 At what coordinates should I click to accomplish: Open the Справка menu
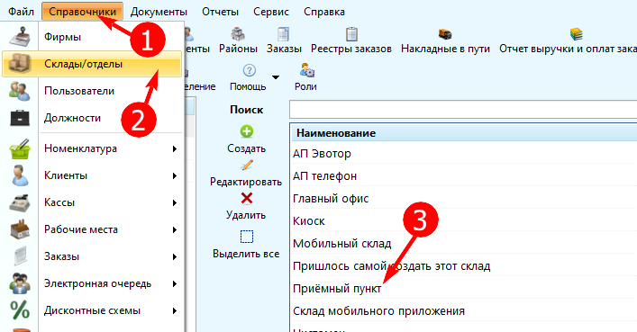click(324, 12)
